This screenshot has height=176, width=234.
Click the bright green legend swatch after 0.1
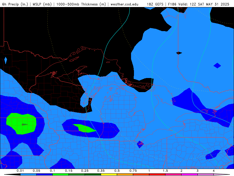61,175
